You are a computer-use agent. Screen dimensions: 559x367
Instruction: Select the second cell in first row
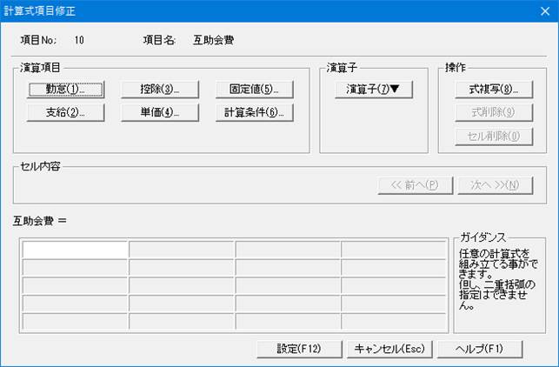coord(182,250)
